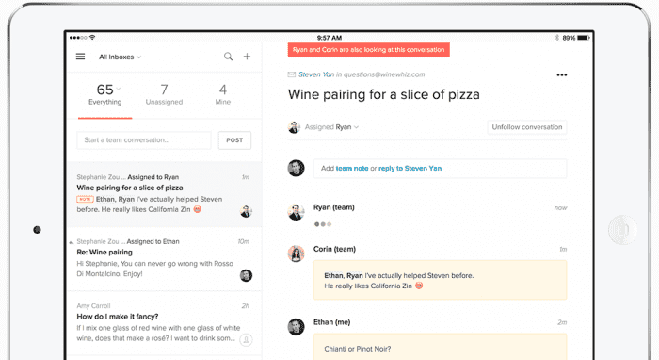The width and height of the screenshot is (659, 360).
Task: Open the Re: Wine pairing conversation
Action: coord(165,259)
